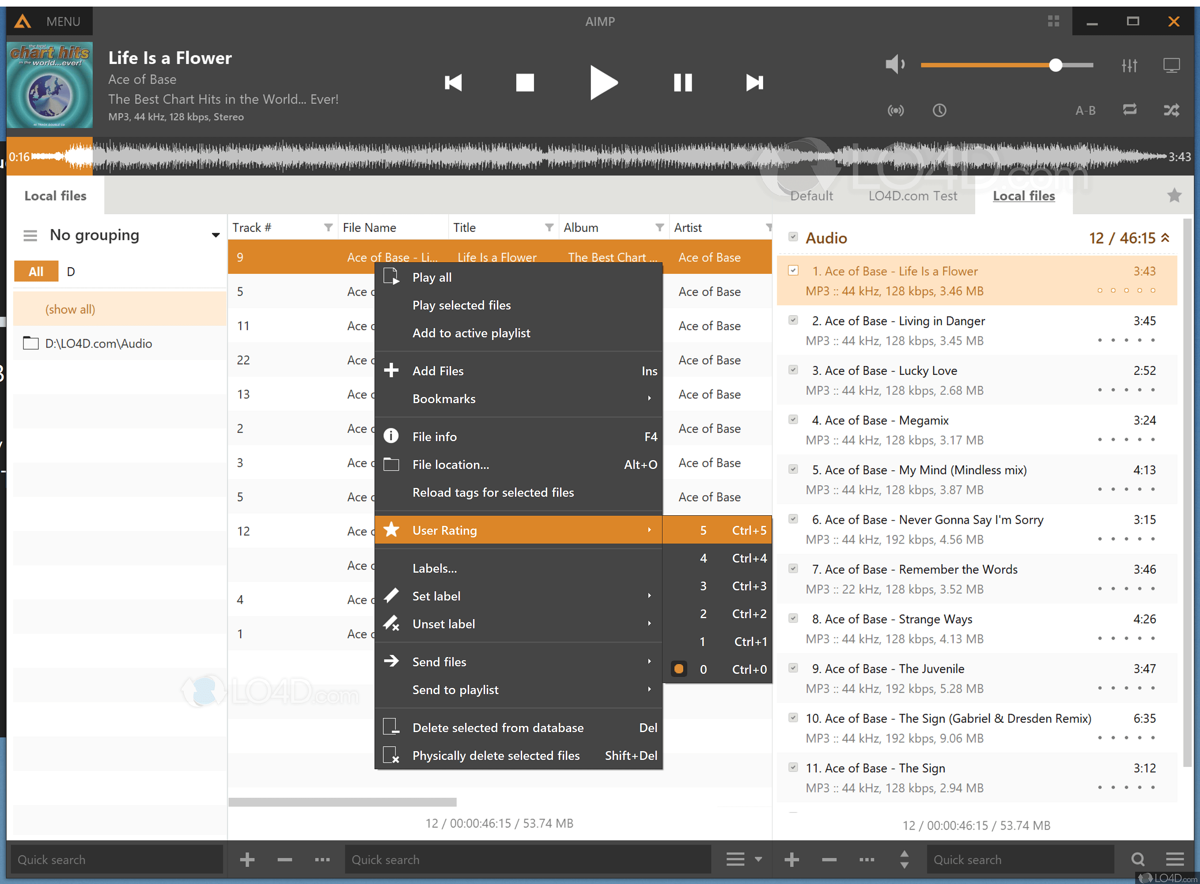Toggle the repeat playlist icon
This screenshot has width=1200, height=884.
(x=1129, y=110)
